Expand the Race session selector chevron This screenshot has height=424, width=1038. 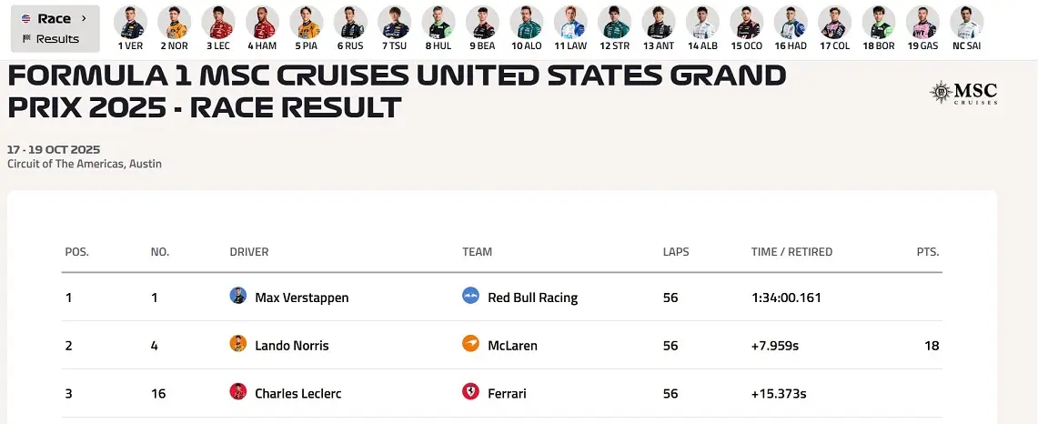84,18
